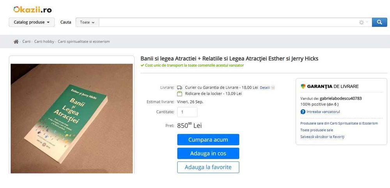The image size is (390, 188).
Task: Open search settings gear icon
Action: click(x=362, y=22)
